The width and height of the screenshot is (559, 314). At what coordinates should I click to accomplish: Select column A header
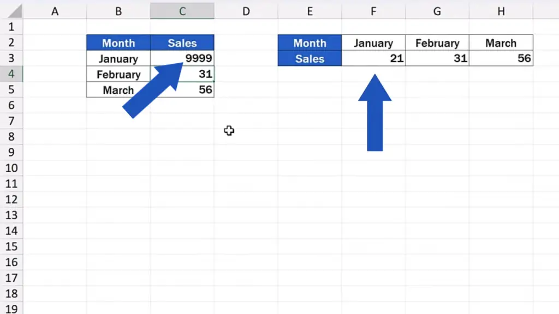tap(55, 11)
